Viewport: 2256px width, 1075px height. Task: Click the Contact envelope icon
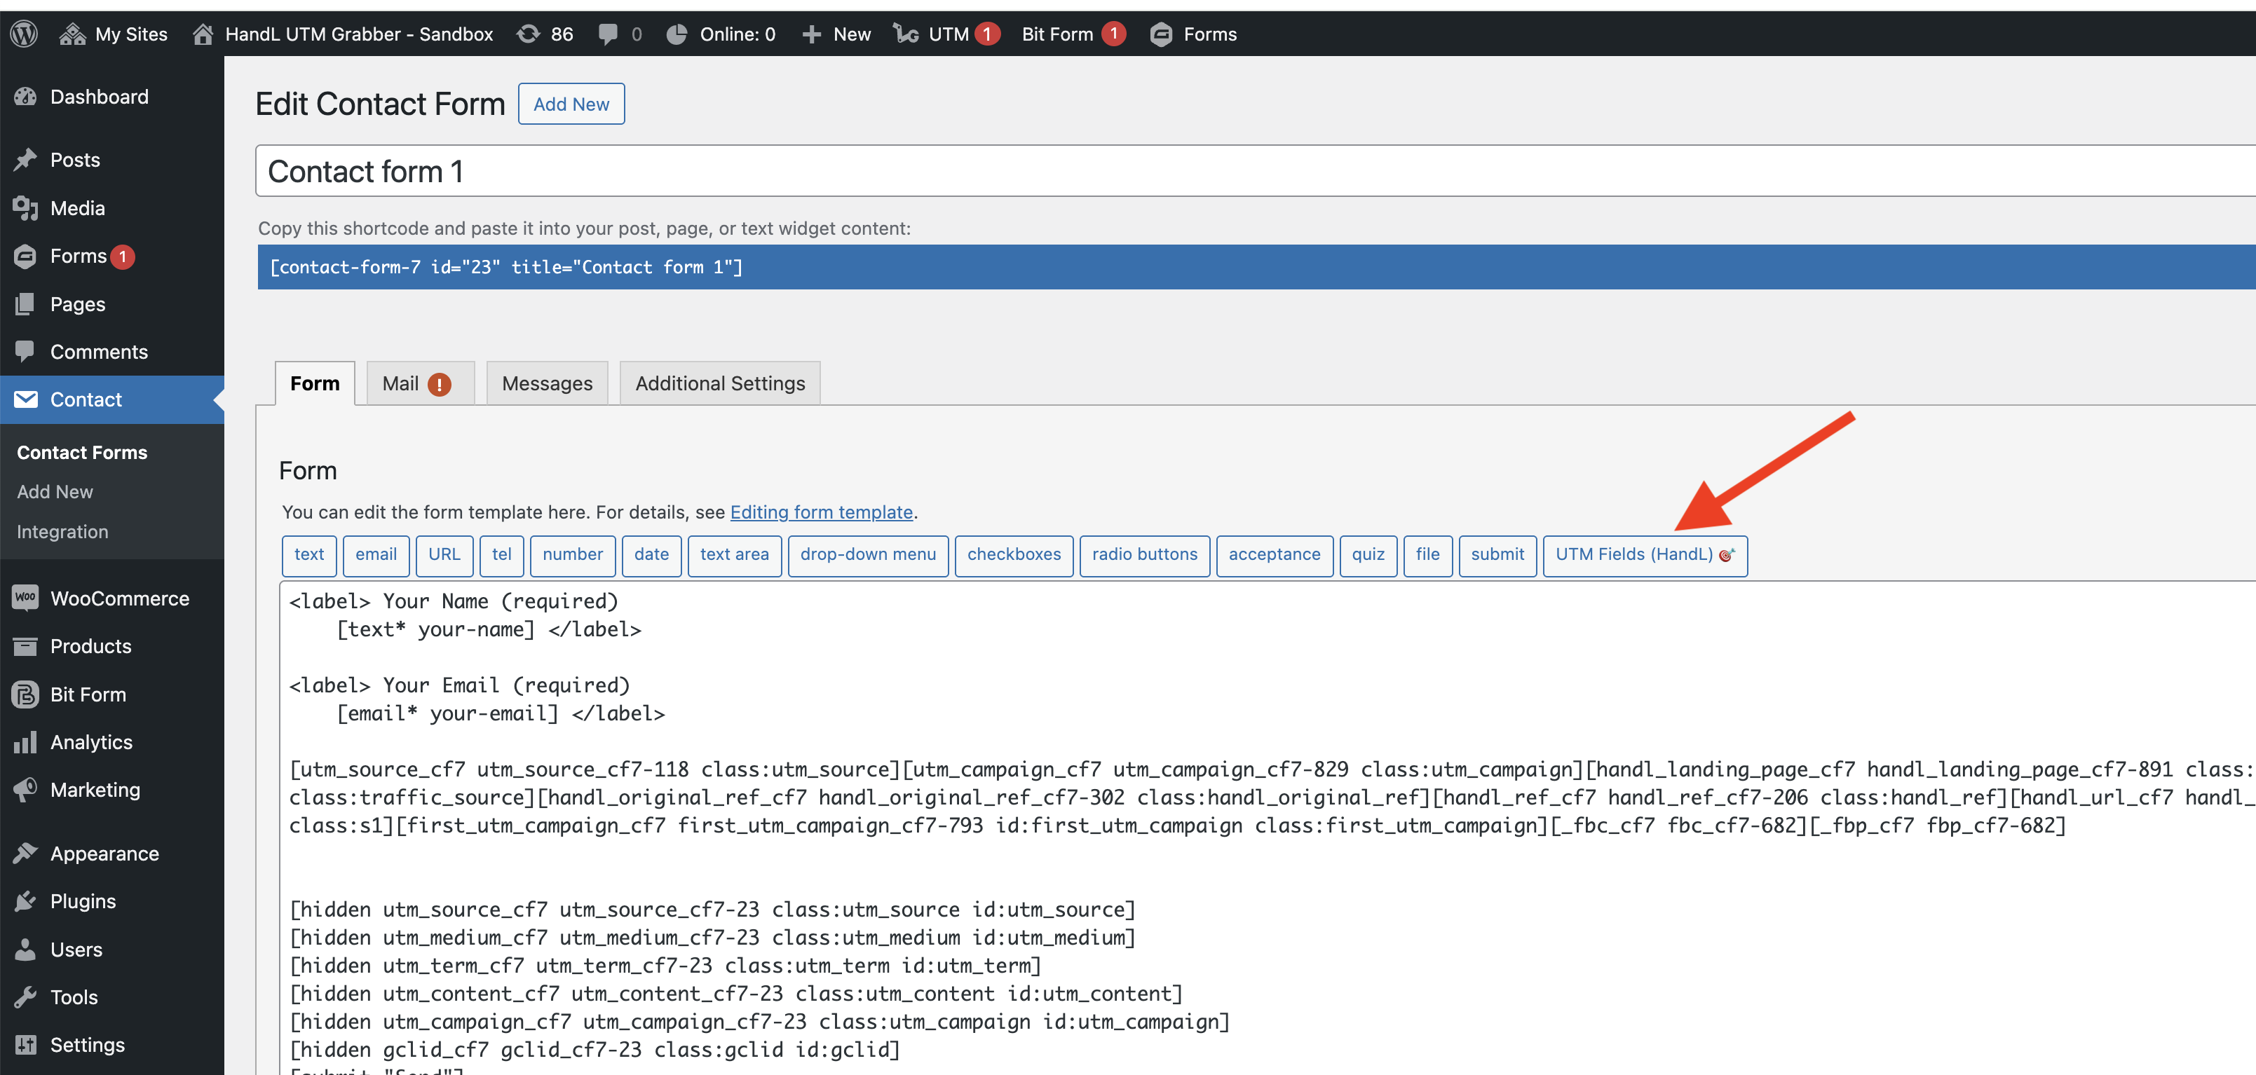pos(25,400)
